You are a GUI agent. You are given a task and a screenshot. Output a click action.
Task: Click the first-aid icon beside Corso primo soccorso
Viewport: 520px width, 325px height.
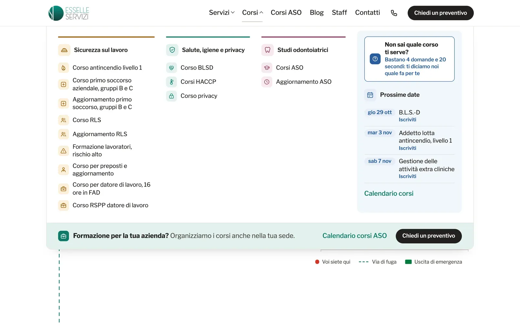coord(63,84)
